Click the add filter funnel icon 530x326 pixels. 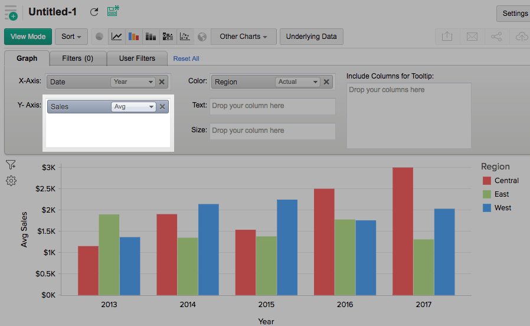(x=11, y=165)
